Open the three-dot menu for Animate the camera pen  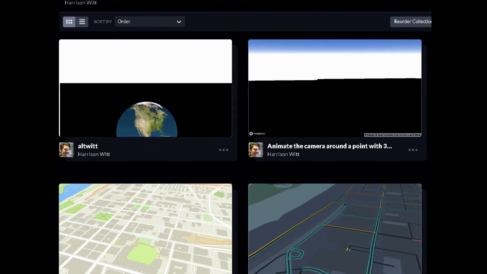click(413, 150)
